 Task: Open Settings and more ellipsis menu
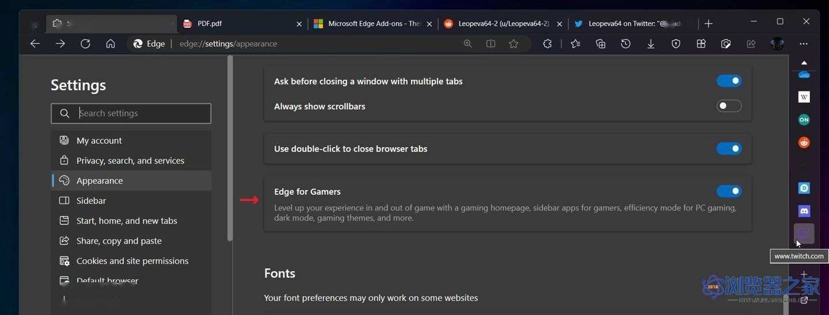[804, 44]
